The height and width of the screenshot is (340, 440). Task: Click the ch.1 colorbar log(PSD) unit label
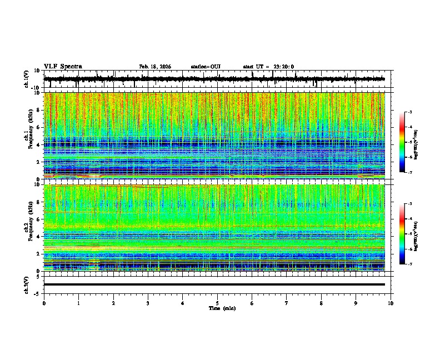point(416,144)
